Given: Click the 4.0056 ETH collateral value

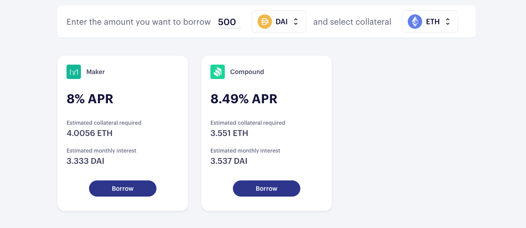Looking at the screenshot, I should (x=89, y=133).
